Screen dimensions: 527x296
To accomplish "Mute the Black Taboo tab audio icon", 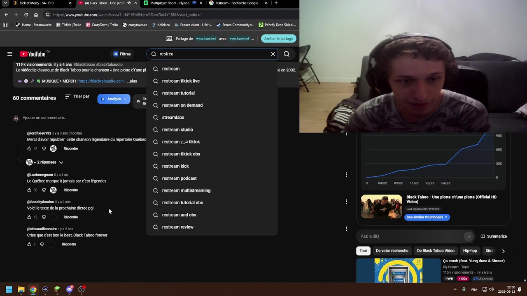I will (129, 3).
